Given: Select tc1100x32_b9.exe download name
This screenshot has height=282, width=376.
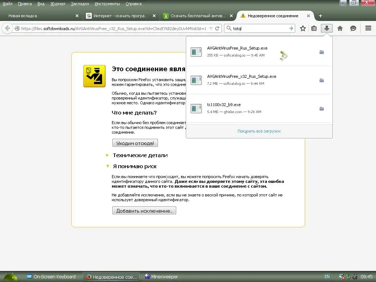Looking at the screenshot, I should (224, 105).
